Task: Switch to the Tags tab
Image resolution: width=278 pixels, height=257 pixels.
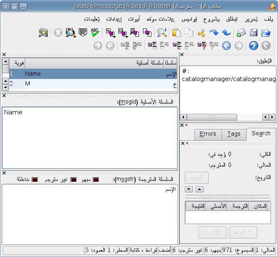Action: (x=233, y=134)
